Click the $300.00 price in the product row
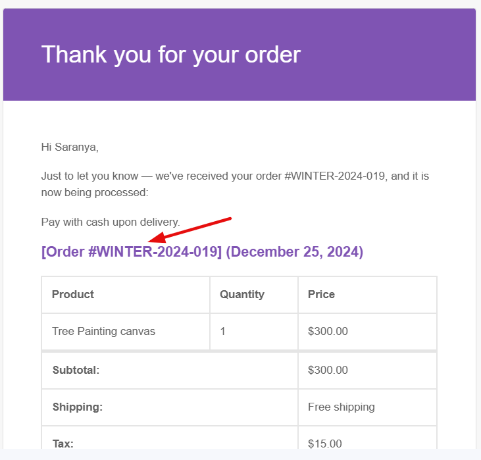 click(x=328, y=331)
